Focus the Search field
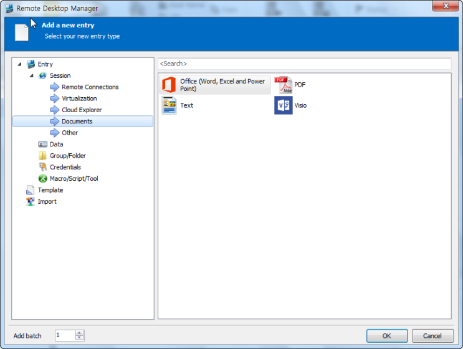463x349 pixels. 304,64
